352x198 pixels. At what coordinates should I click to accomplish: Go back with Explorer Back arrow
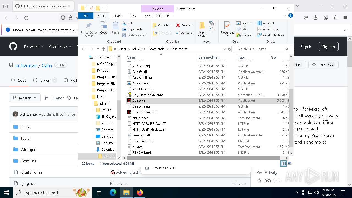coord(84,49)
